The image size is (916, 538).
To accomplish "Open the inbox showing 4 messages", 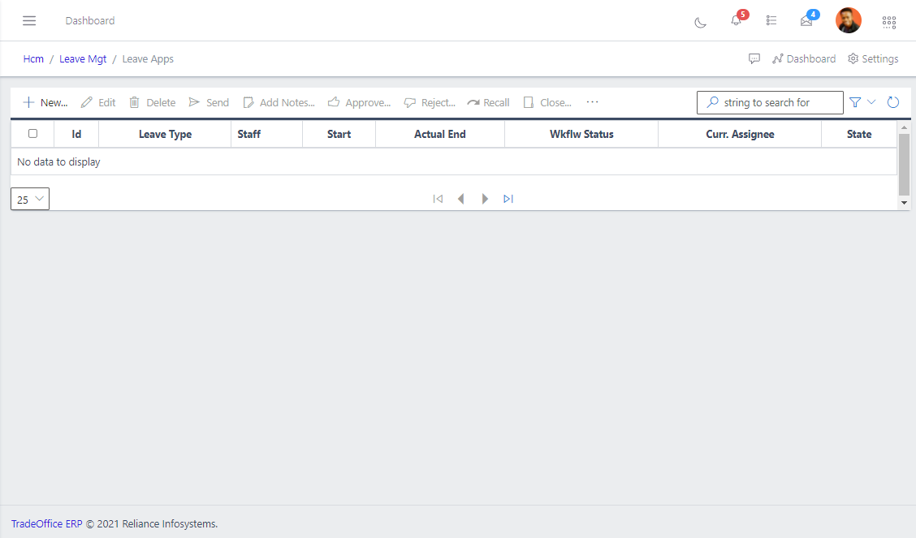I will (x=806, y=22).
